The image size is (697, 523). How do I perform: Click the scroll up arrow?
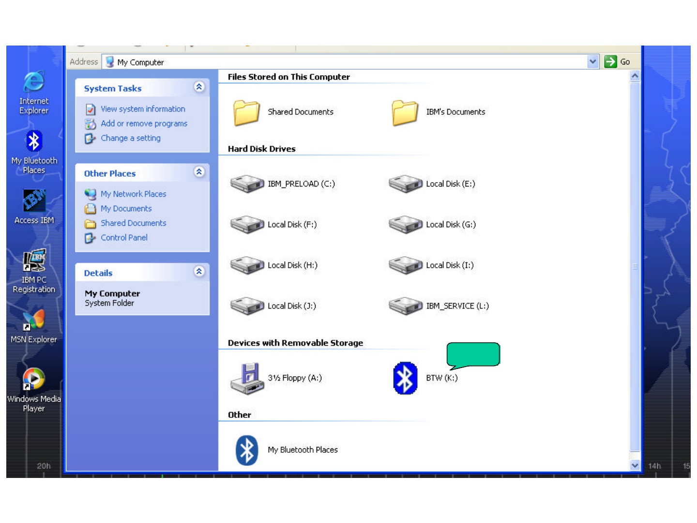pyautogui.click(x=635, y=76)
